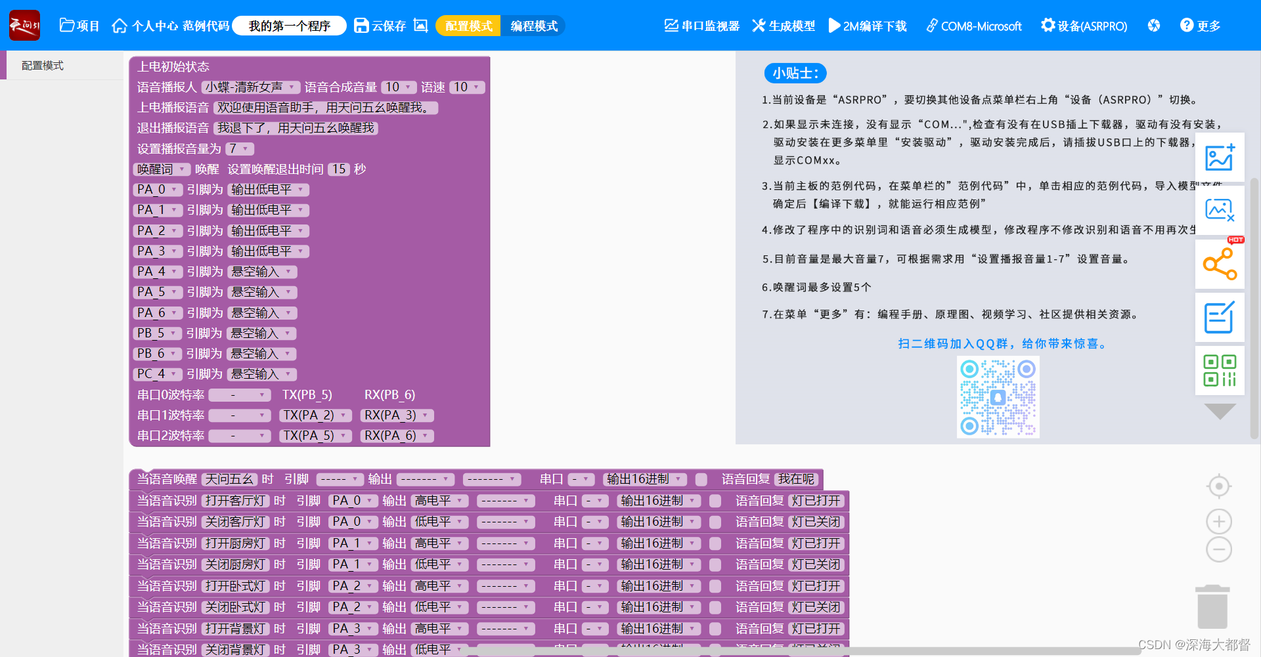Click 生成模型 generate model
This screenshot has height=657, width=1261.
point(783,26)
